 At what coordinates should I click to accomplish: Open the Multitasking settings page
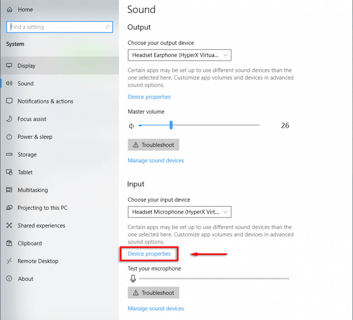point(32,190)
